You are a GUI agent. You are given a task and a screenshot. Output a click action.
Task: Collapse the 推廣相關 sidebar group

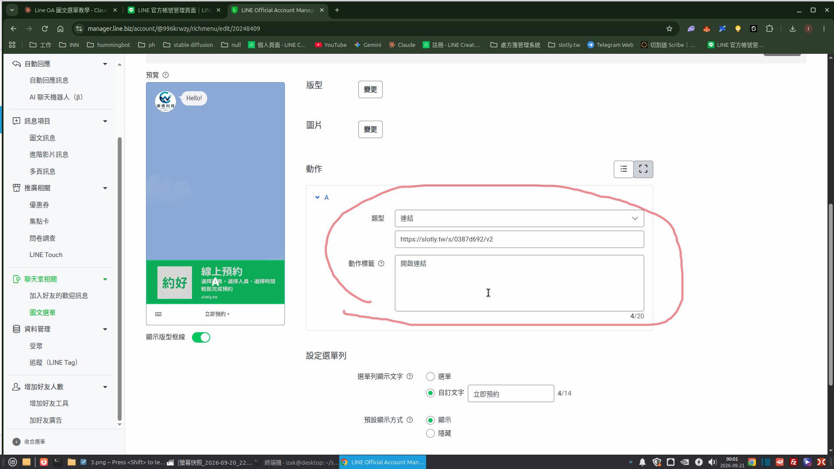[x=105, y=188]
